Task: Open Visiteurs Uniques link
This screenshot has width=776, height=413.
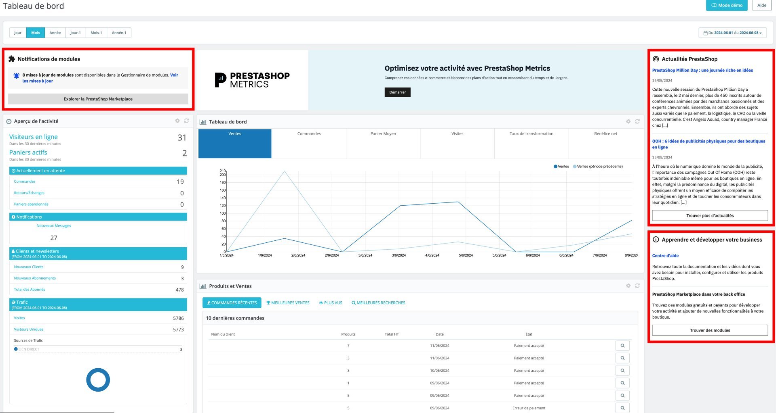Action: (x=29, y=330)
